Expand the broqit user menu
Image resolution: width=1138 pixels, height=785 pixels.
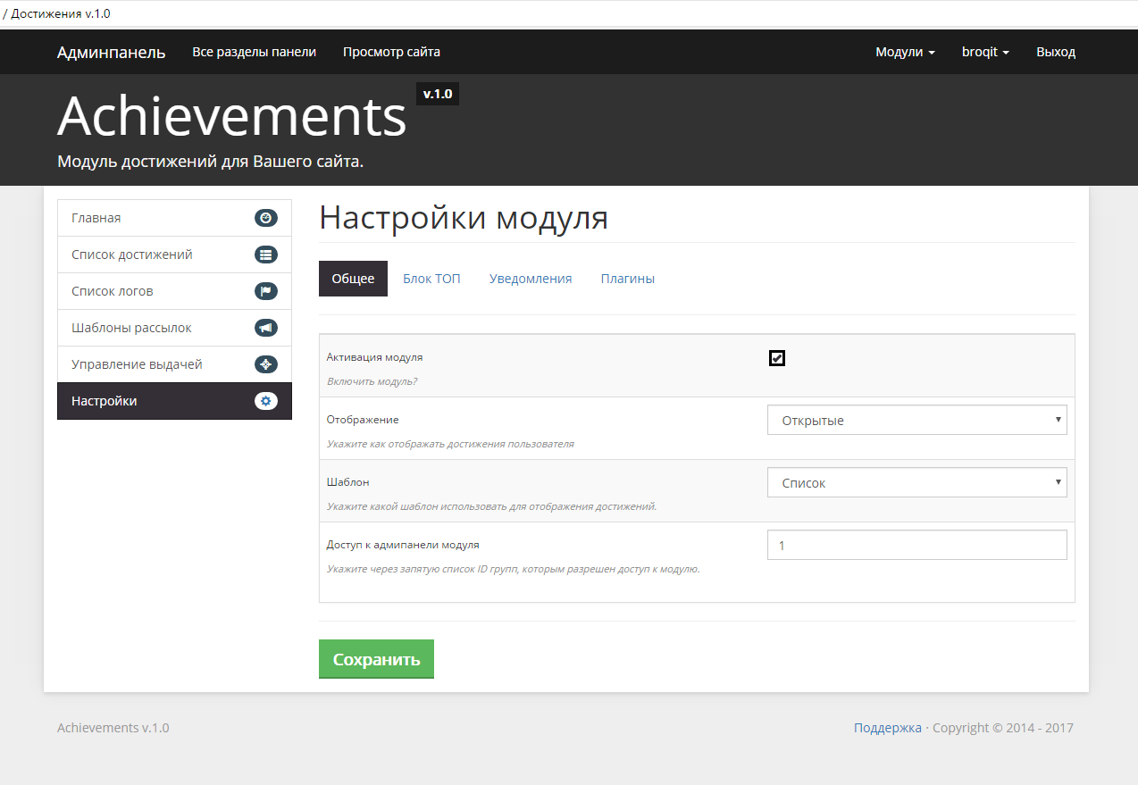tap(985, 52)
